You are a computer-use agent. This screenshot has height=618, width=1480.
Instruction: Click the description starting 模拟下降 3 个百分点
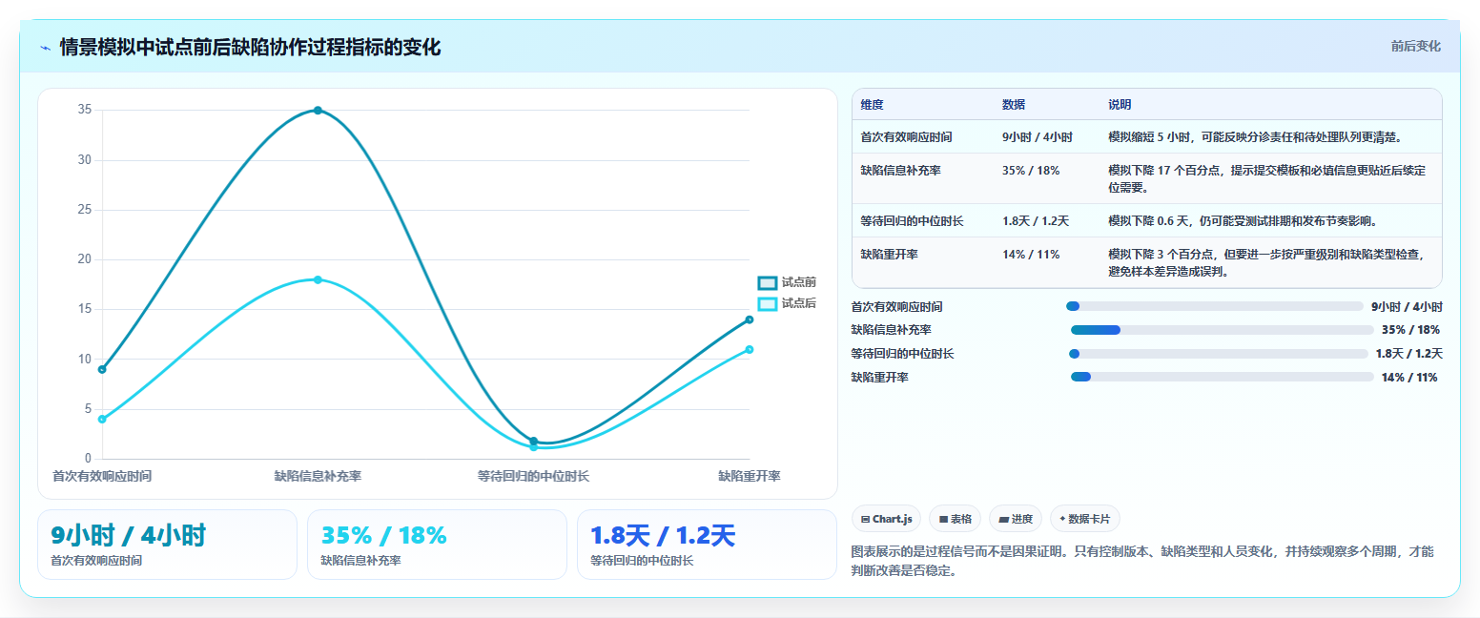click(x=1265, y=263)
